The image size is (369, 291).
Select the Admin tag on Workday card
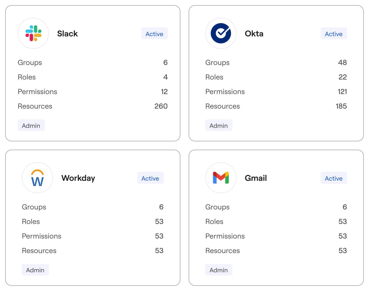point(35,270)
